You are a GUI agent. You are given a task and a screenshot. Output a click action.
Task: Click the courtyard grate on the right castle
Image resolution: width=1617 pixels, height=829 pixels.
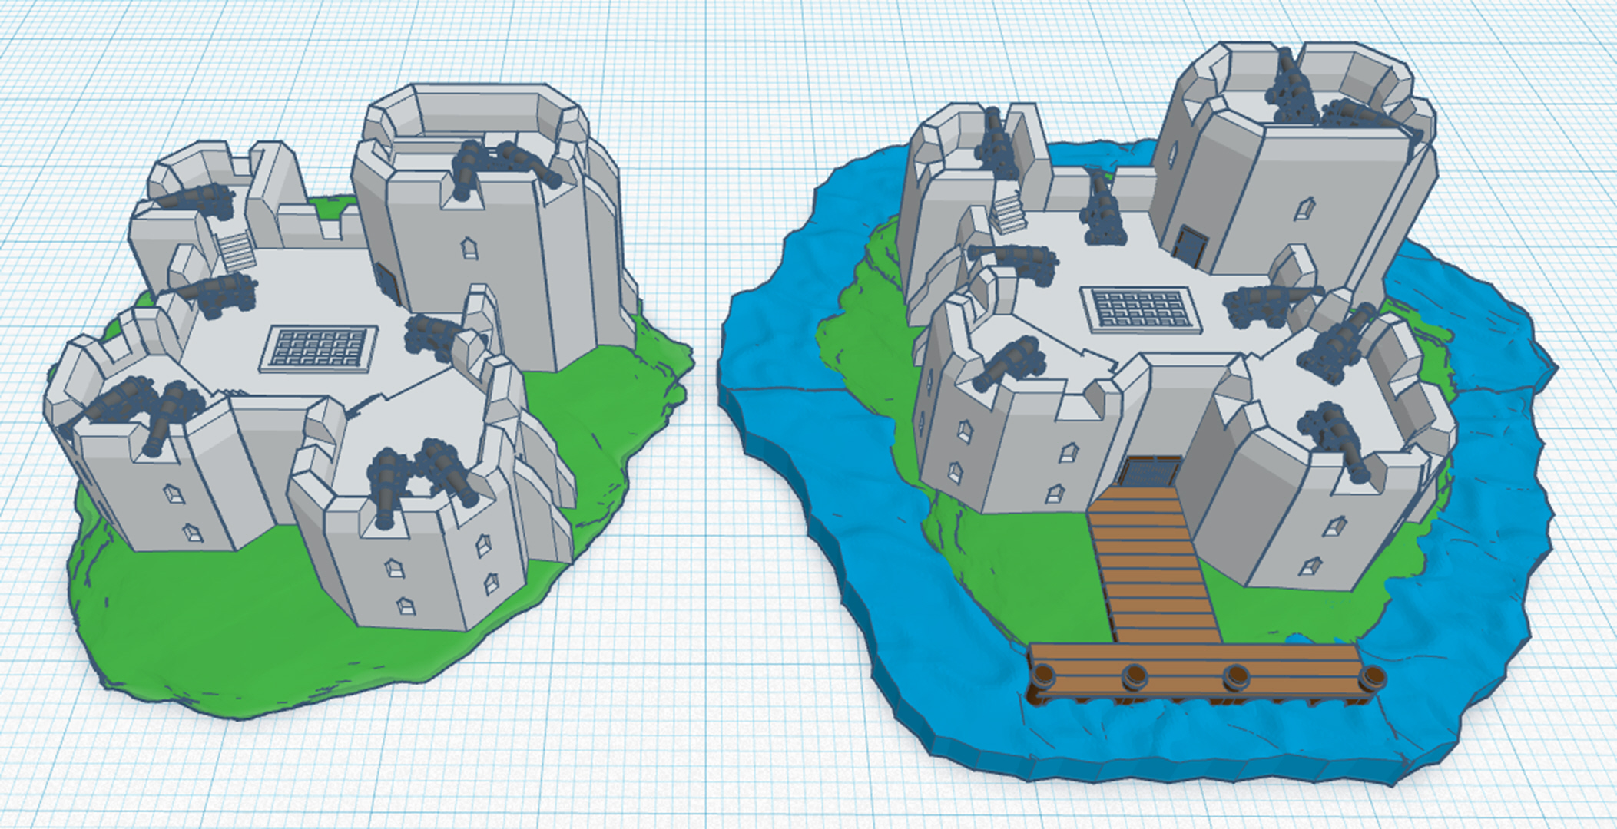point(1141,310)
